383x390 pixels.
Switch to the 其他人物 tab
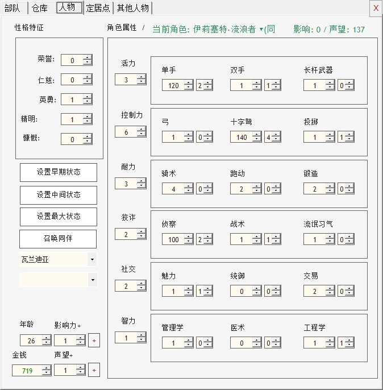[133, 8]
